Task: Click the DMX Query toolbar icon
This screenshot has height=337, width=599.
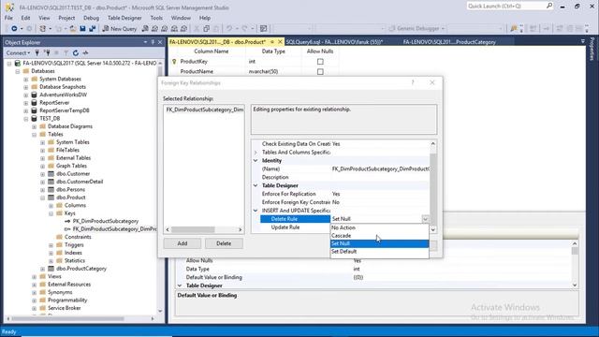Action: click(165, 29)
